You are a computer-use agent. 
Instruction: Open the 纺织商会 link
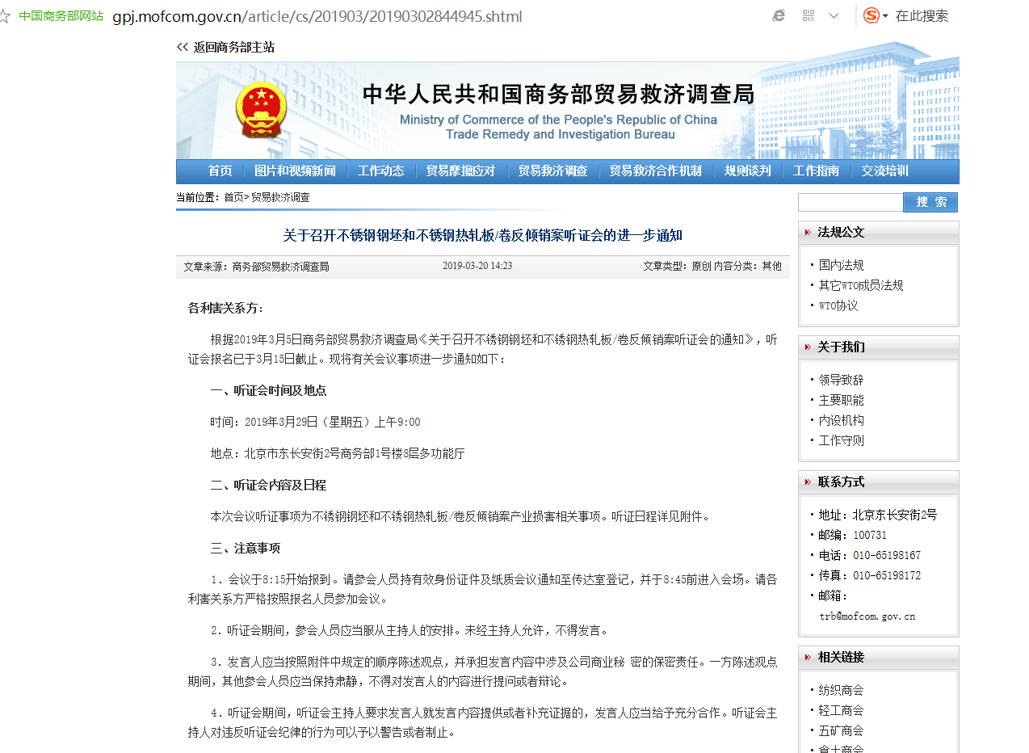tap(841, 690)
